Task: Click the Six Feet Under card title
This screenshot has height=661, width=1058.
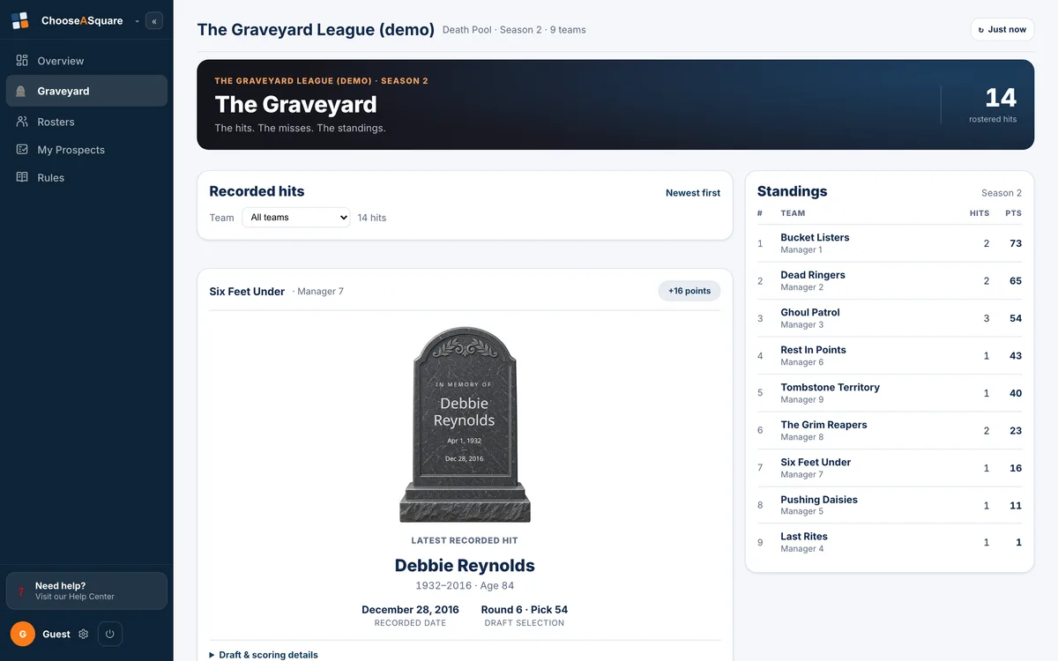Action: [247, 292]
